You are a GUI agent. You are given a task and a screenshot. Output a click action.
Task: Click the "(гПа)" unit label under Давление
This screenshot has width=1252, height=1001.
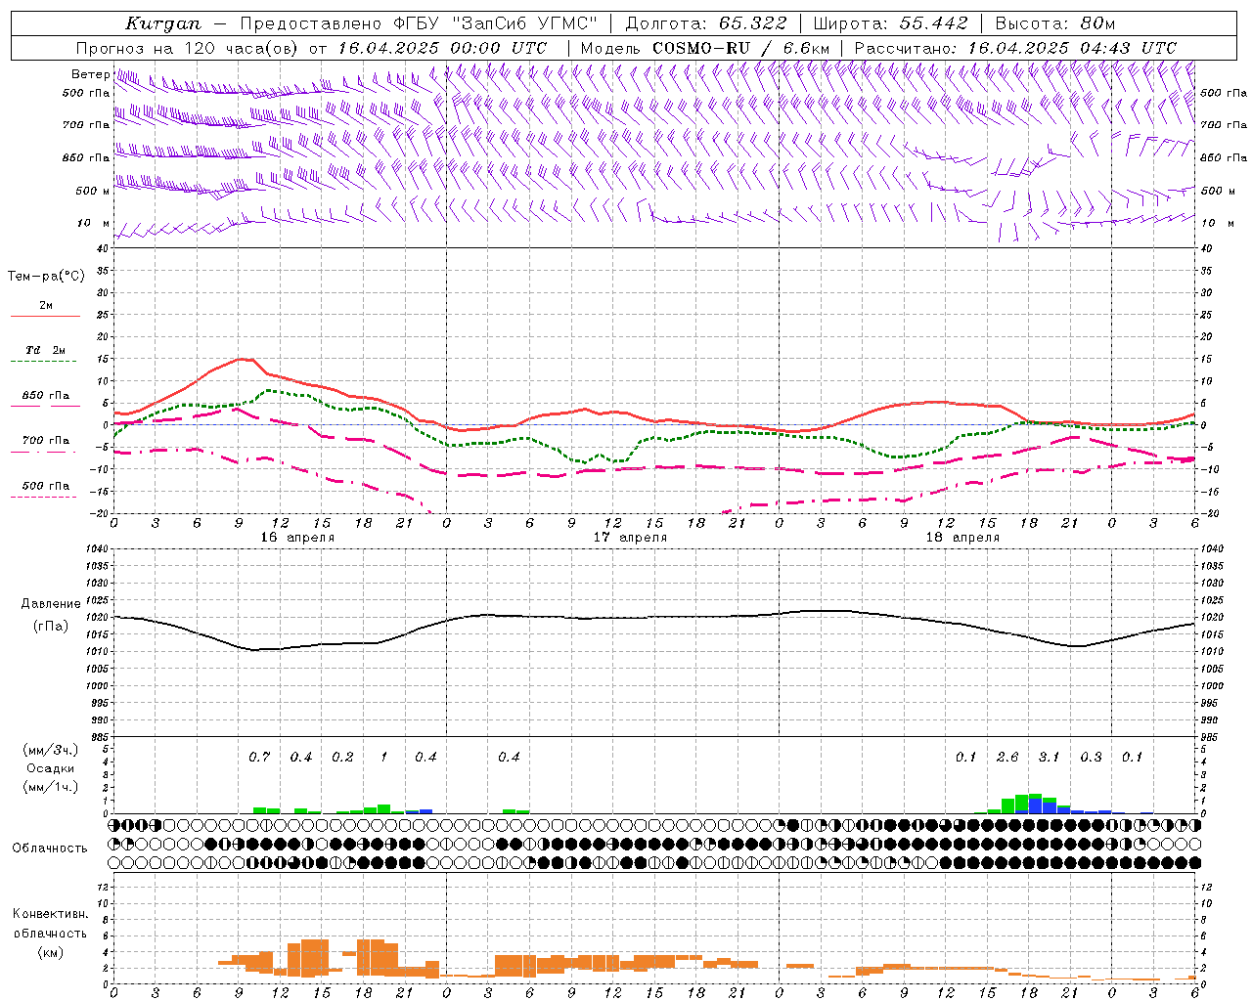51,626
